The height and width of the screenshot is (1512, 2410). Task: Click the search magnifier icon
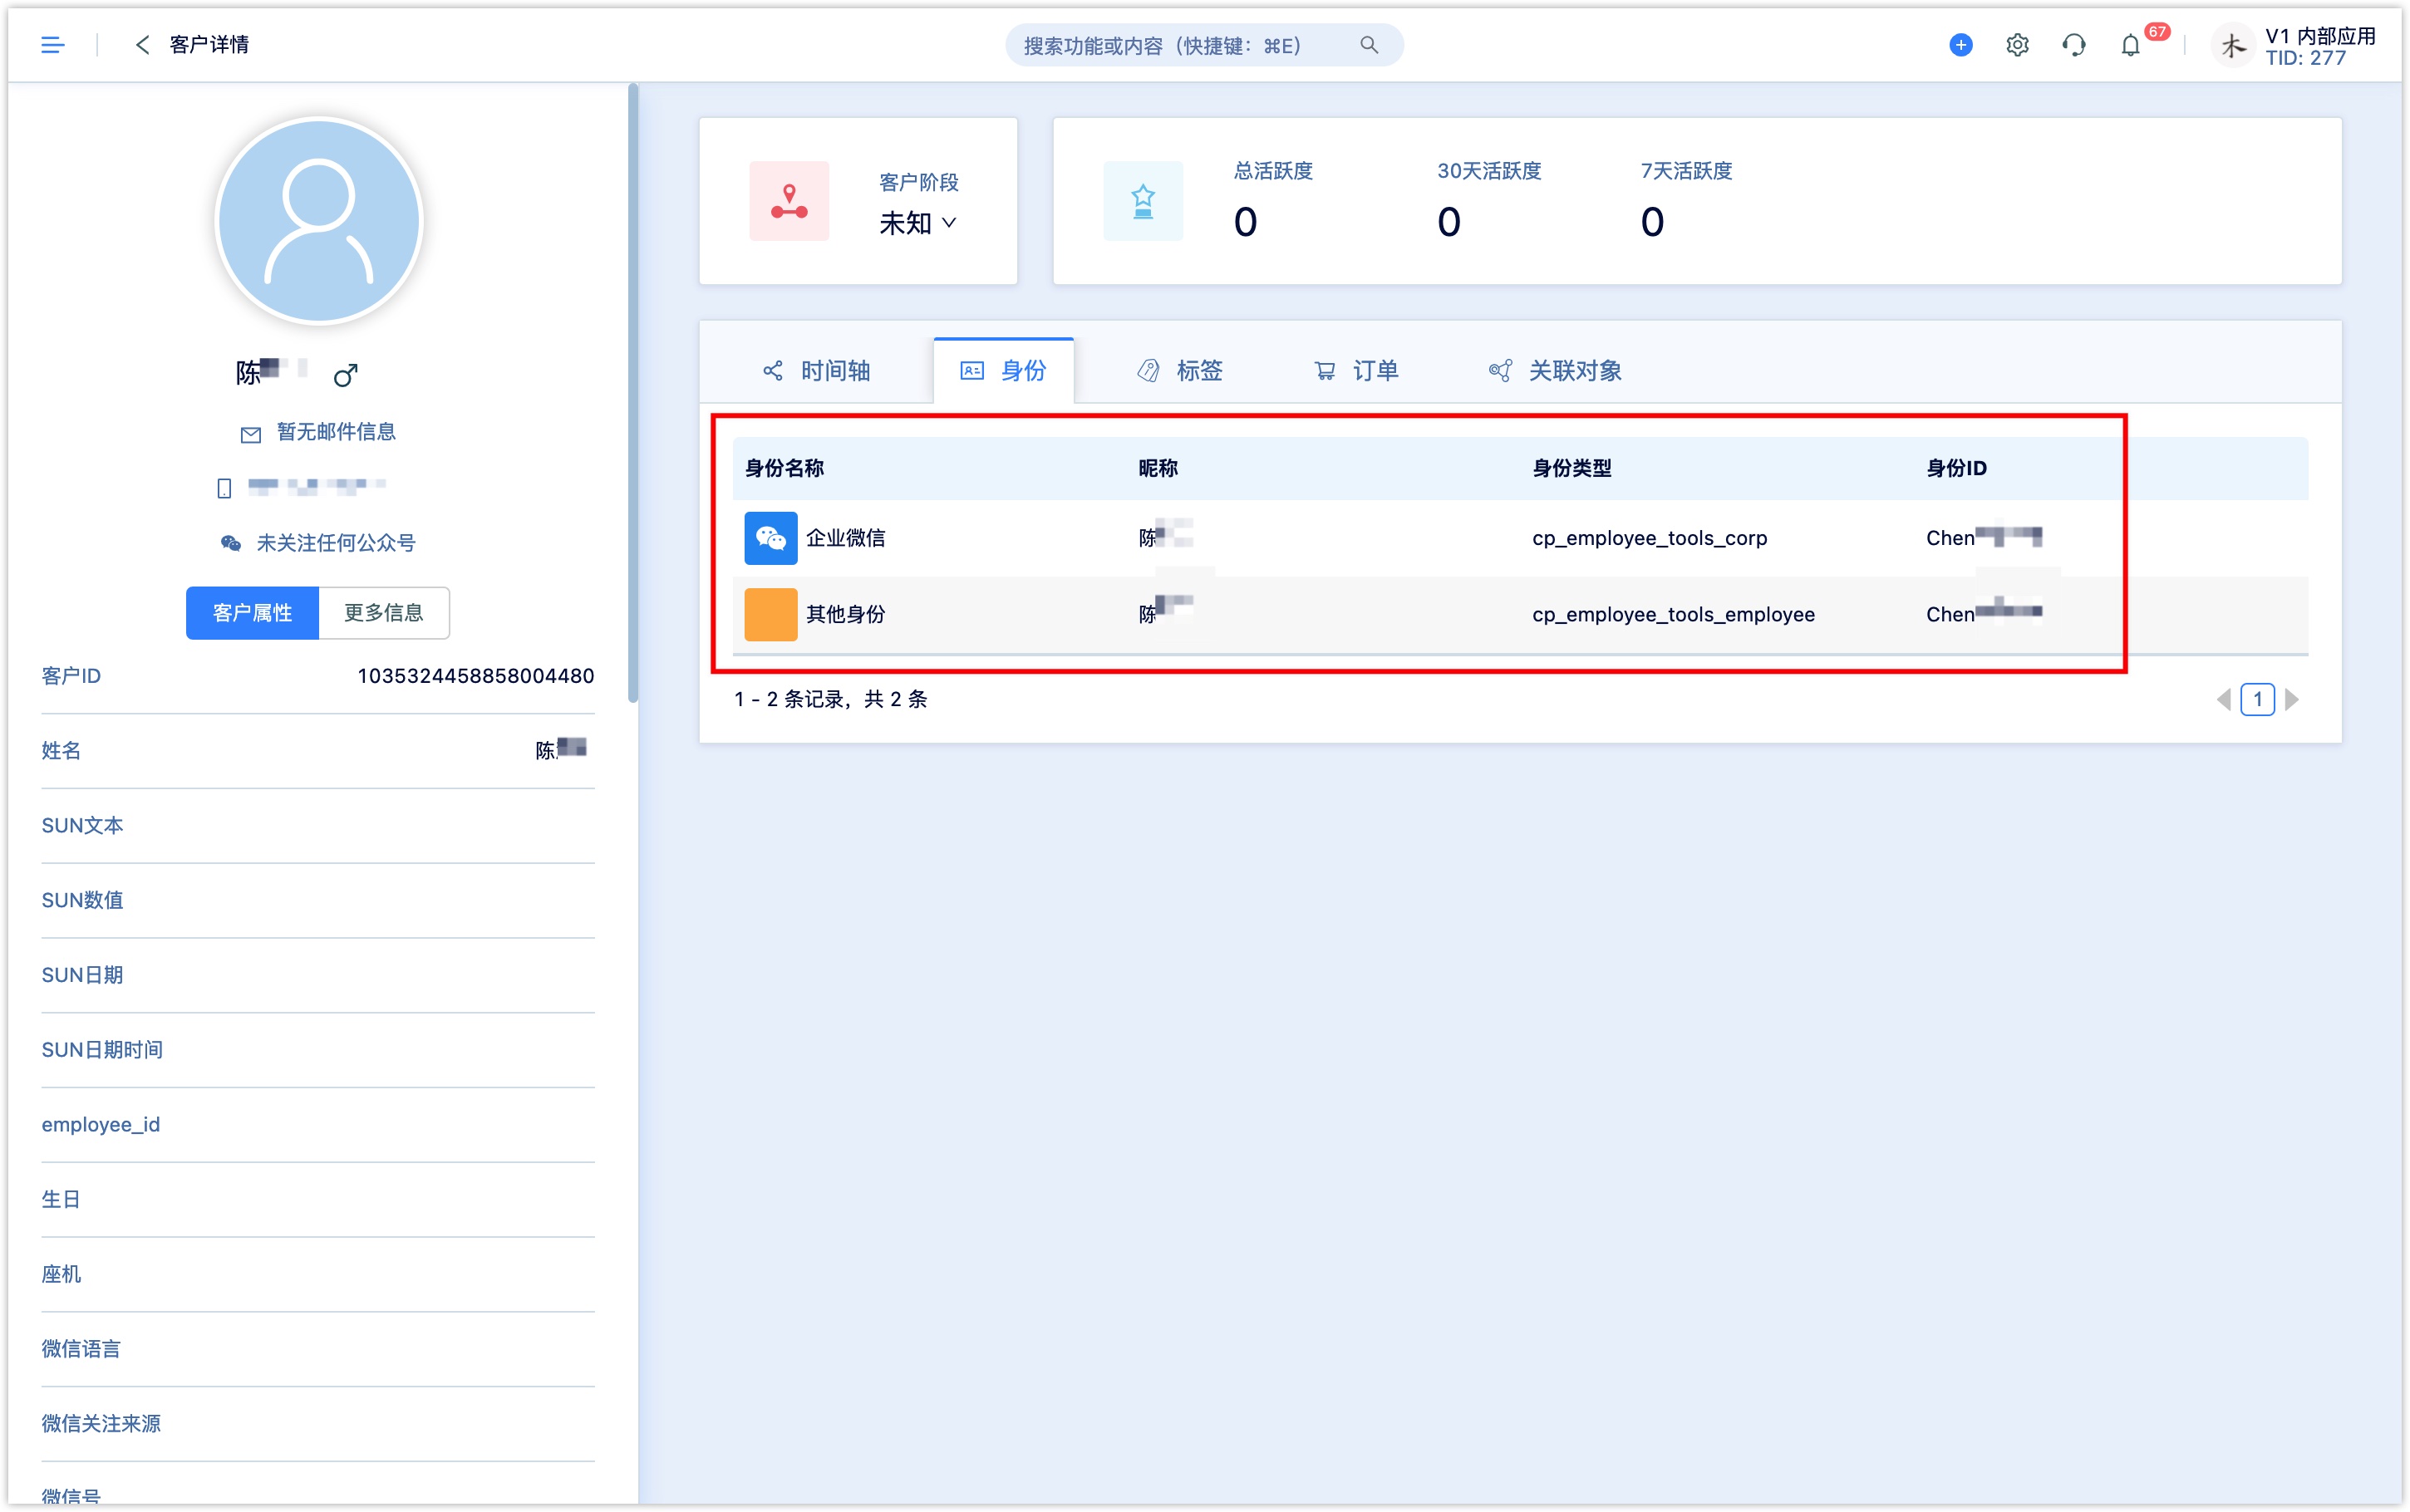[x=1369, y=45]
